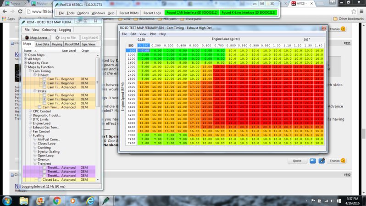
Task: Expand the Engine Load node
Action: (x=30, y=123)
